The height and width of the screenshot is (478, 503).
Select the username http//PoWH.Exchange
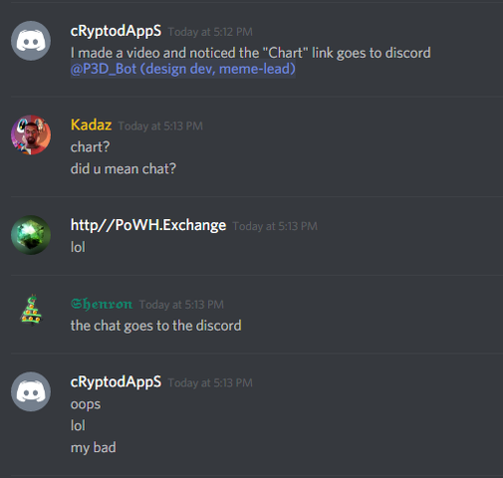[x=148, y=225]
